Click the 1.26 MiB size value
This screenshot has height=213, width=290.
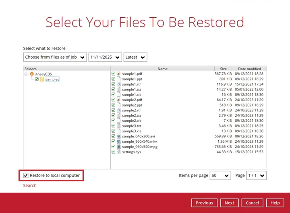224,141
